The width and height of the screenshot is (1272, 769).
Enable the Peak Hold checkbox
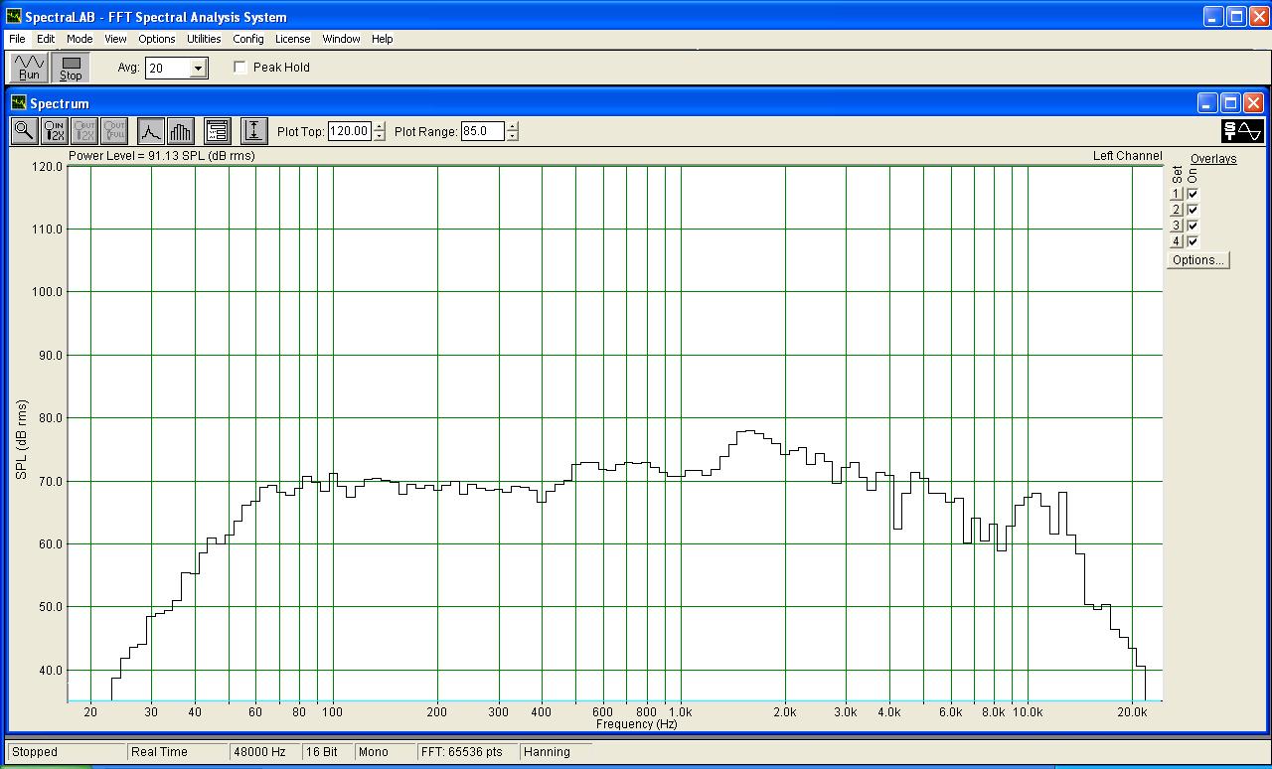point(240,68)
